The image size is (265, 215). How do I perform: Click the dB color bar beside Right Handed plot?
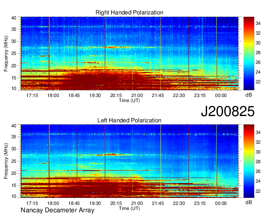pos(249,53)
